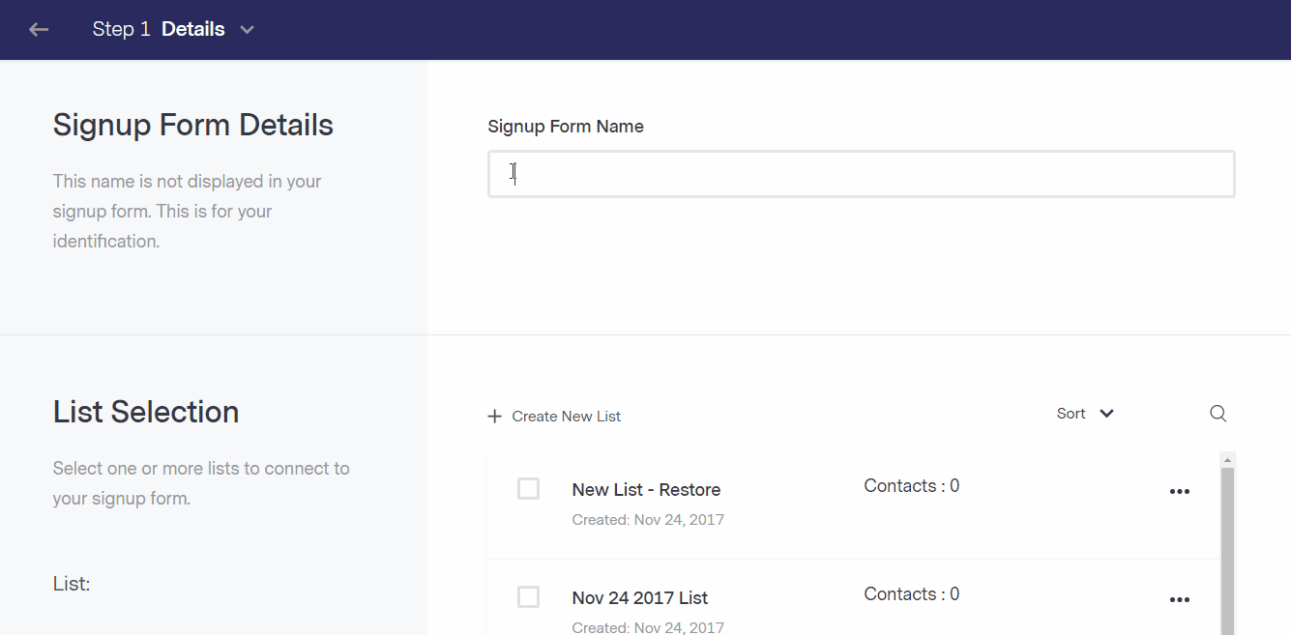The width and height of the screenshot is (1291, 635).
Task: Tick the Nov 24 2017 List checkbox
Action: click(x=528, y=597)
